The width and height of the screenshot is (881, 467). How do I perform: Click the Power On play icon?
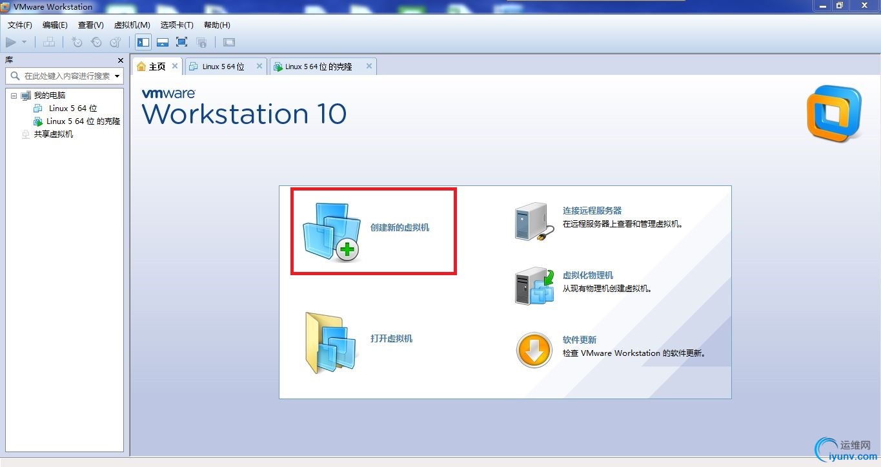11,43
